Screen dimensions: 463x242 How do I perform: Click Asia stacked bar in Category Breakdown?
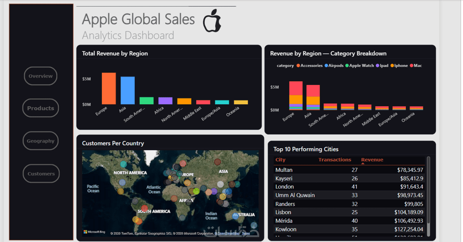[313, 97]
